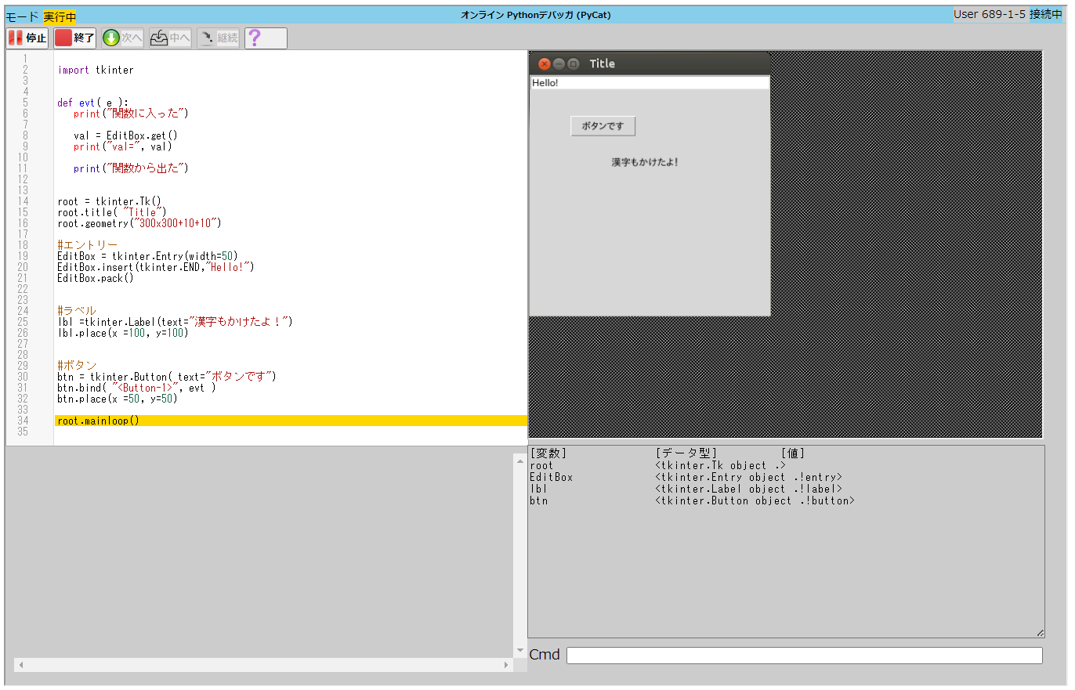Click the 終了 terminate button
The width and height of the screenshot is (1075, 690).
coord(75,38)
